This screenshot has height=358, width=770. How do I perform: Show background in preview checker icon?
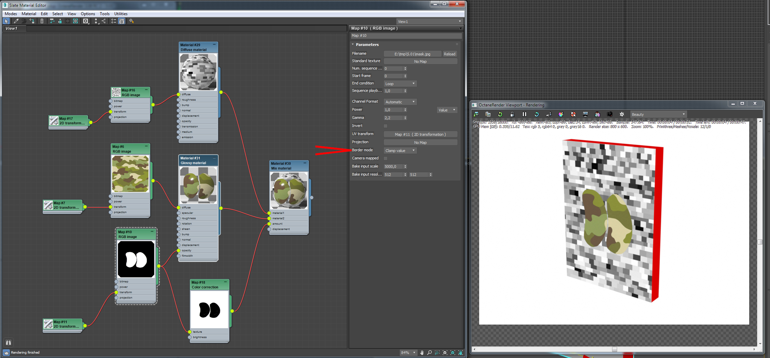click(x=75, y=21)
